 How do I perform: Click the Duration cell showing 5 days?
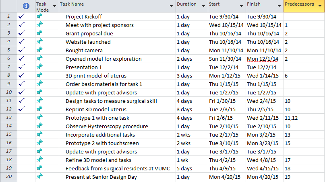[185, 168]
